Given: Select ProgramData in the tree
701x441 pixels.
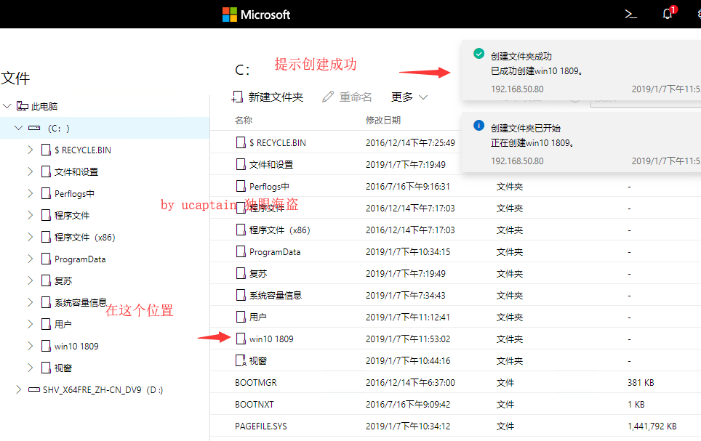Looking at the screenshot, I should coord(80,259).
